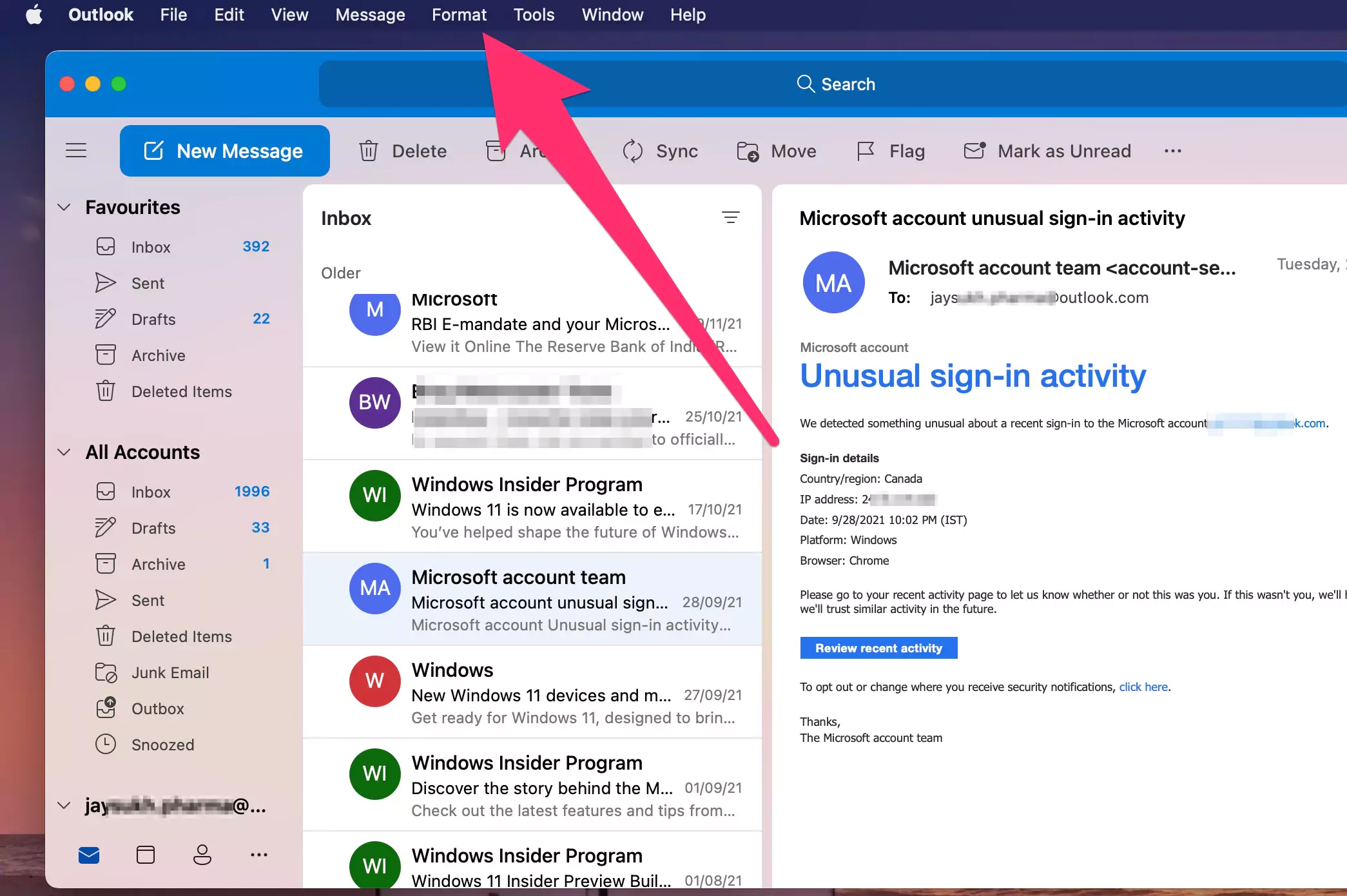Follow the click here opt-out link
The height and width of the screenshot is (896, 1347).
[x=1143, y=687]
